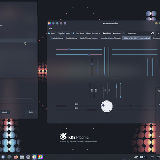This screenshot has width=160, height=160.
Task: Click the lower horizontal scrollbar thumb right of the dial
Action: 146,110
